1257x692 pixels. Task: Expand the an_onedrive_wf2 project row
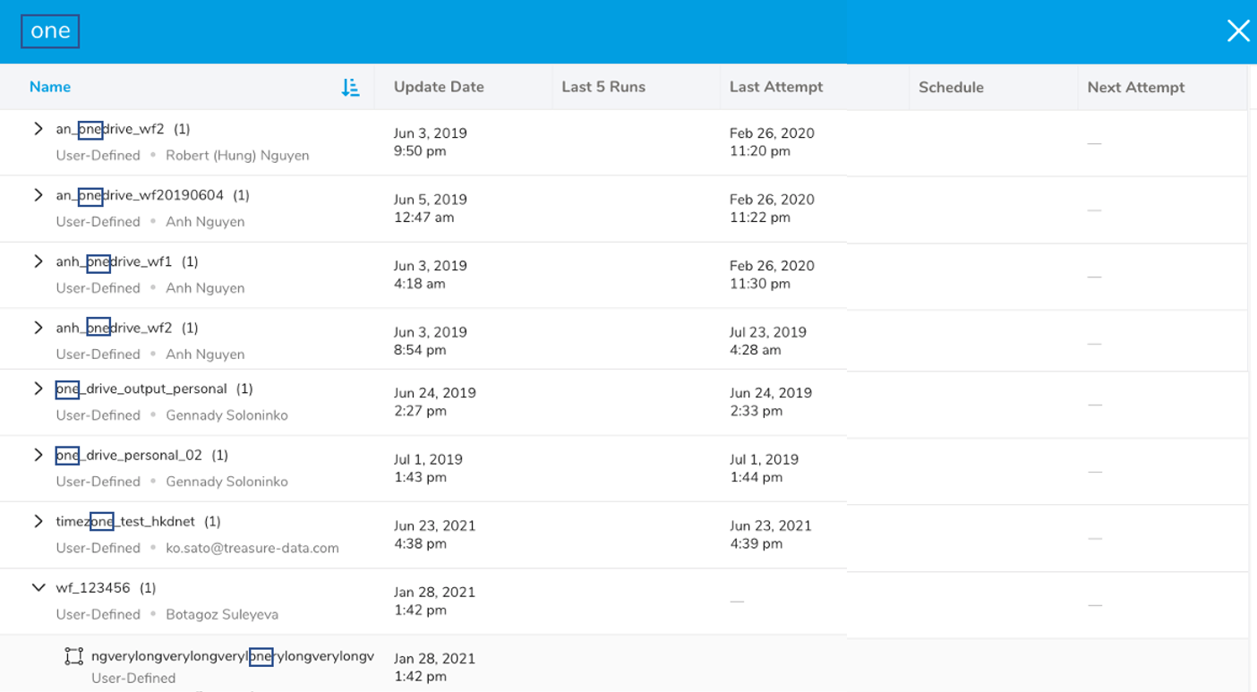pos(38,129)
